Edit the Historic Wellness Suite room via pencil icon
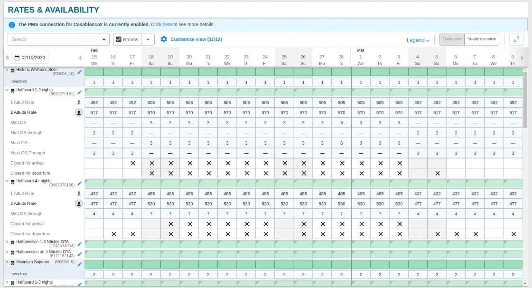The width and height of the screenshot is (532, 288). tap(80, 72)
